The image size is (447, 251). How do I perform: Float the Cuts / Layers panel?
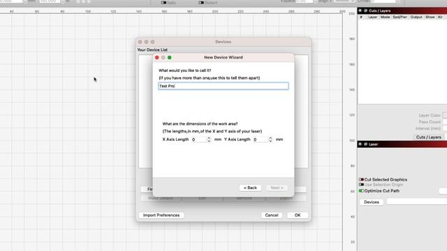click(x=365, y=10)
